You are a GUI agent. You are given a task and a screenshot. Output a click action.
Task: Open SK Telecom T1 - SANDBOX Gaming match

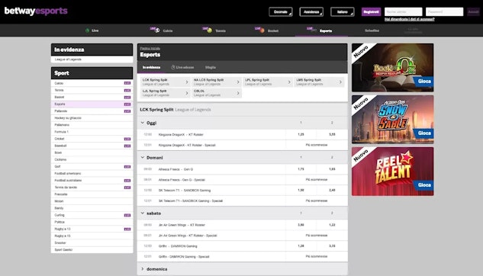coord(185,190)
